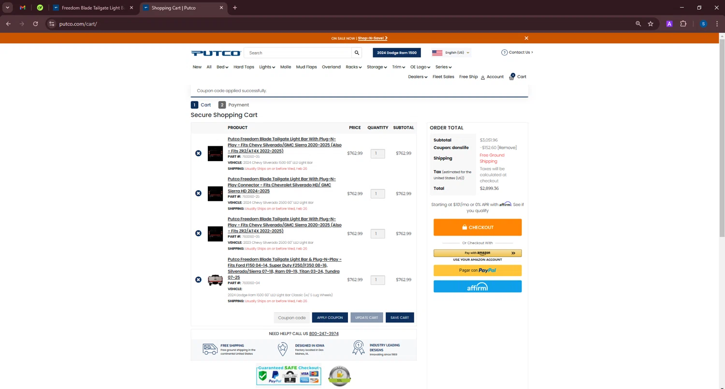Screen dimensions: 725x389
Task: Open a new browser tab
Action: point(235,8)
